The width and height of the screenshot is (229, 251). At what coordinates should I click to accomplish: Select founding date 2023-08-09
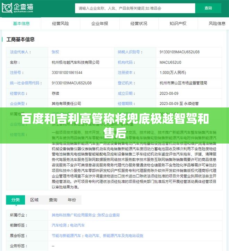[x=169, y=93]
